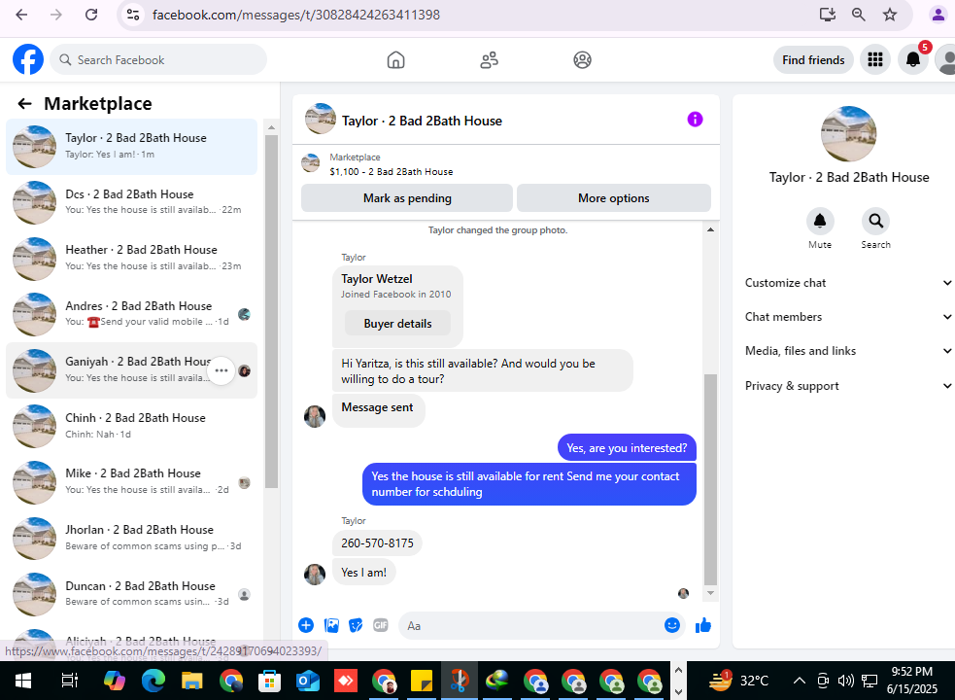Open conversation information purple icon
The height and width of the screenshot is (700, 955).
[x=695, y=120]
